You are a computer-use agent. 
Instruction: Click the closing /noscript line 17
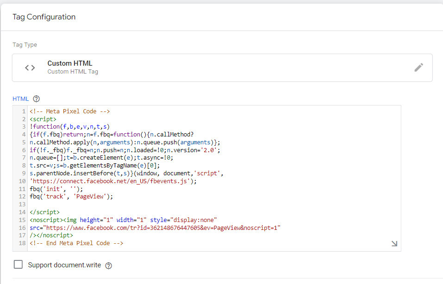click(x=51, y=235)
